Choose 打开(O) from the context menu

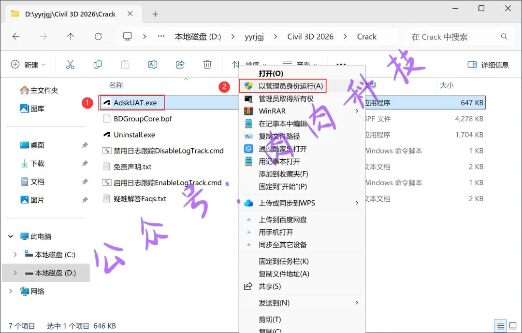271,73
